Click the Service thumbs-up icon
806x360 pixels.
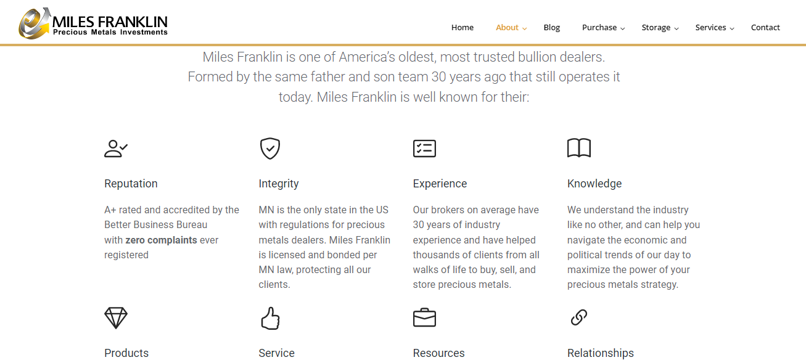[270, 318]
